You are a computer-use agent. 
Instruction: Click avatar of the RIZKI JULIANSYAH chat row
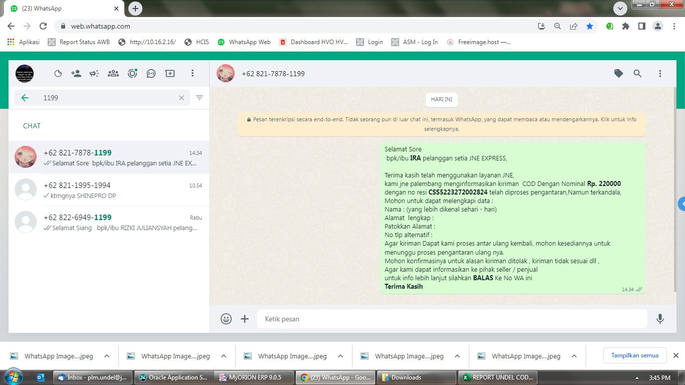(26, 222)
